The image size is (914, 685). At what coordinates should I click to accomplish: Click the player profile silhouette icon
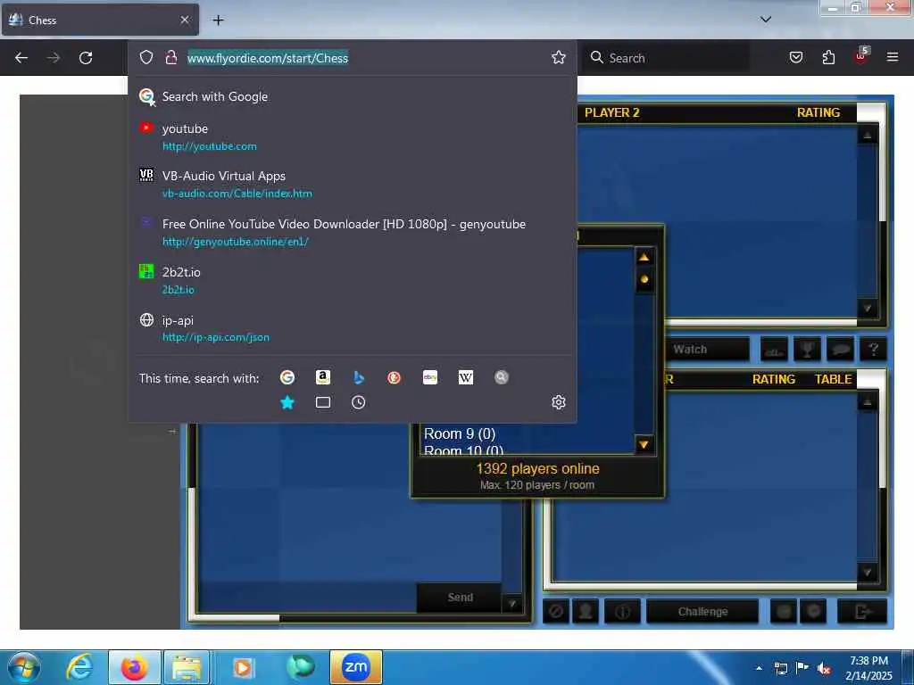pyautogui.click(x=586, y=611)
